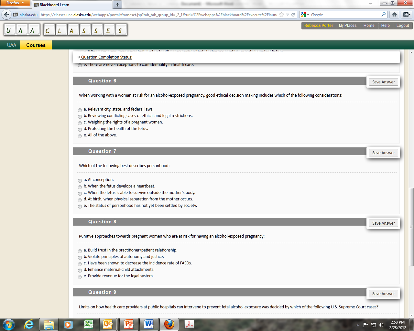Open the search engine selector dropdown
The height and width of the screenshot is (331, 414).
click(305, 15)
